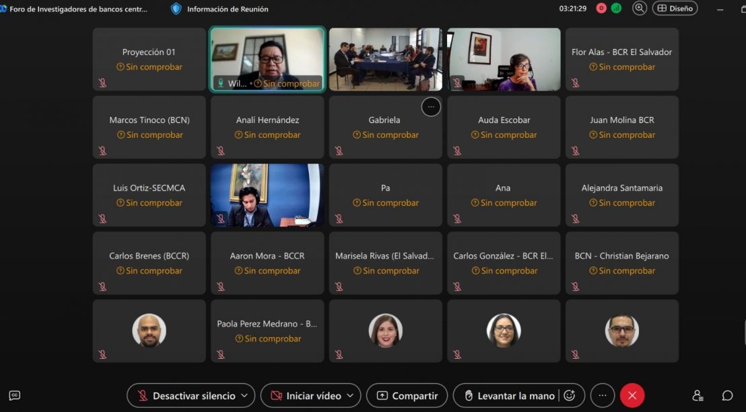Select the woman with headset video tile
Image resolution: width=746 pixels, height=412 pixels.
coord(504,59)
